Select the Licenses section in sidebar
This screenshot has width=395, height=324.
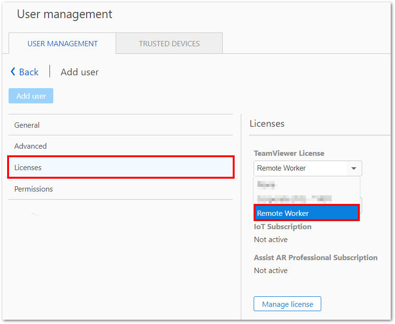point(121,167)
